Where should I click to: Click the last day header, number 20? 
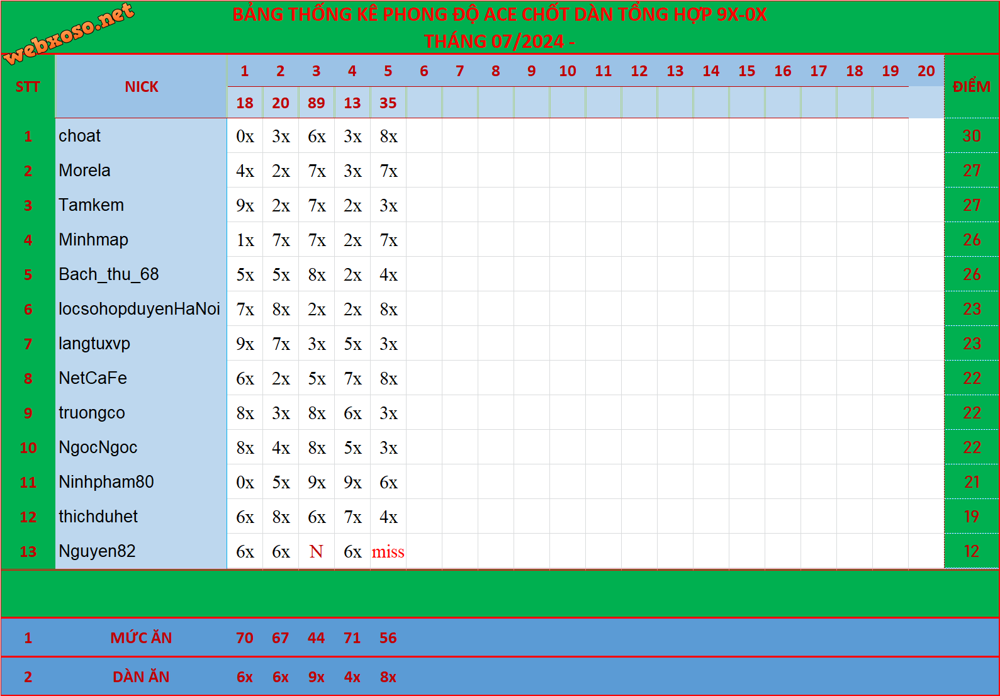926,71
